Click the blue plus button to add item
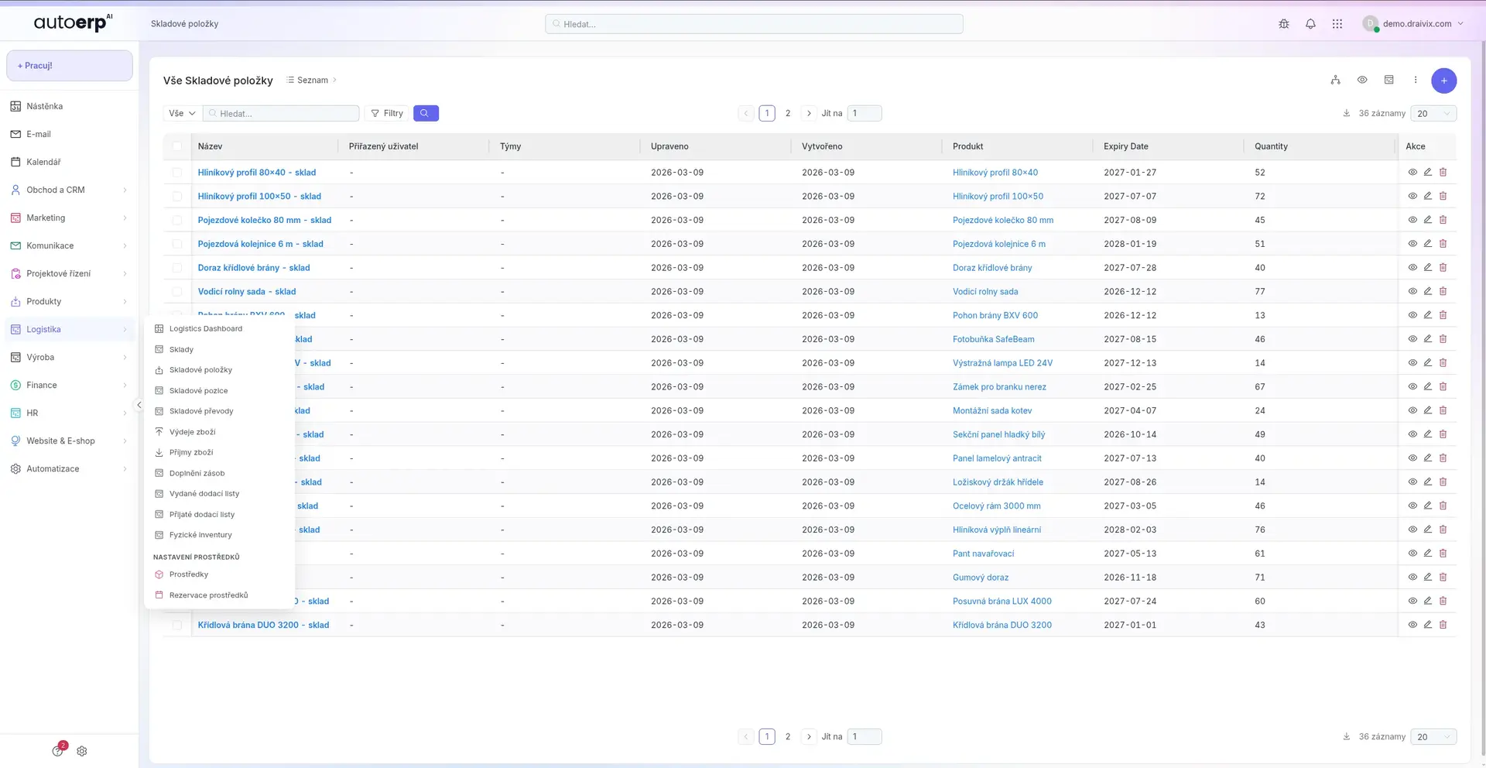This screenshot has width=1486, height=768. pyautogui.click(x=1443, y=81)
